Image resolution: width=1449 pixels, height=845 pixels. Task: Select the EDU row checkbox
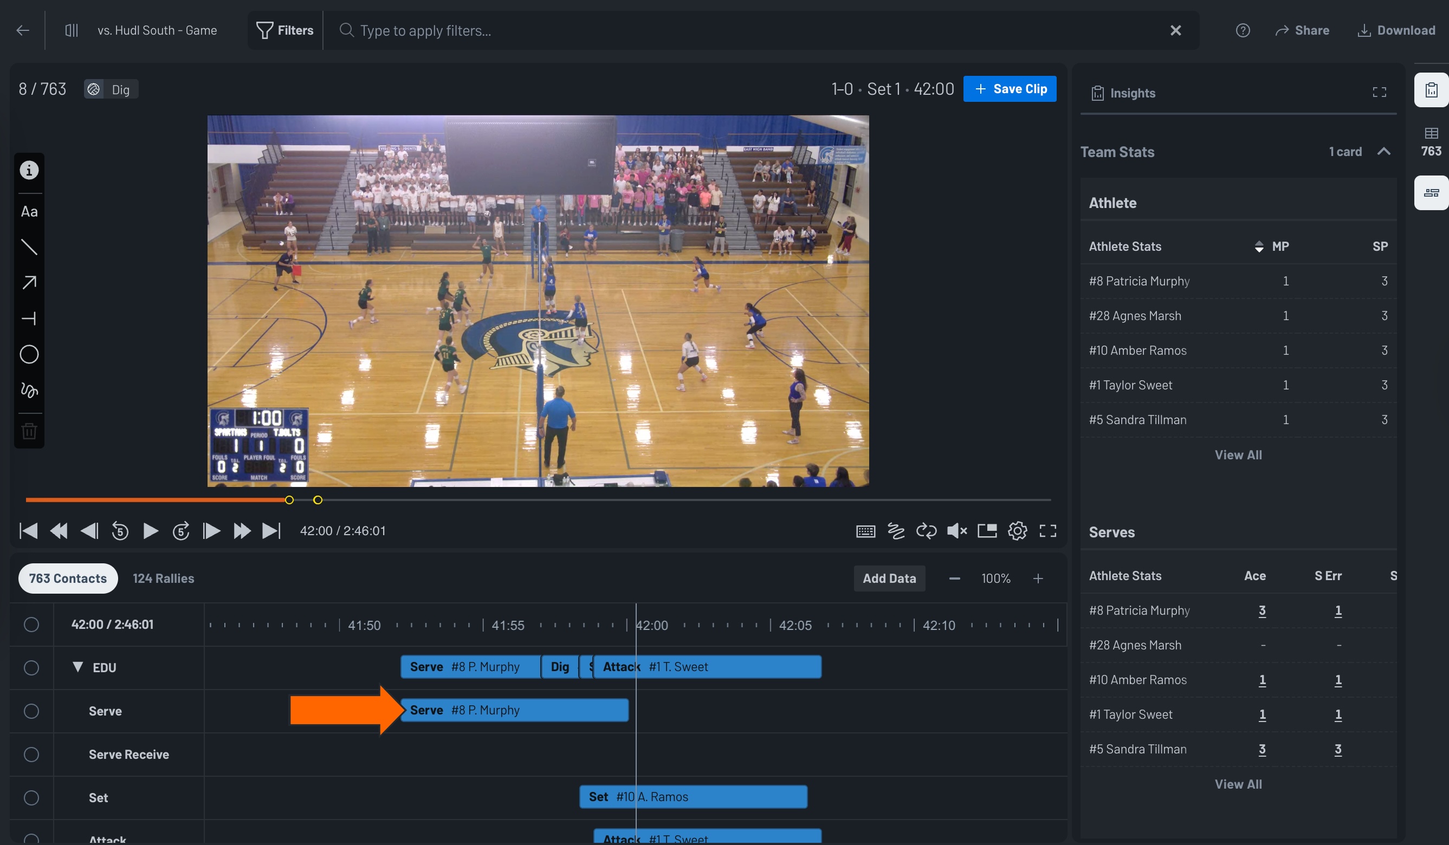pyautogui.click(x=31, y=668)
